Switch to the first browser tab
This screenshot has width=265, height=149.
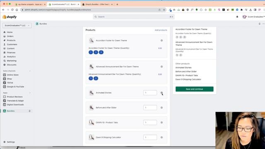[30, 4]
